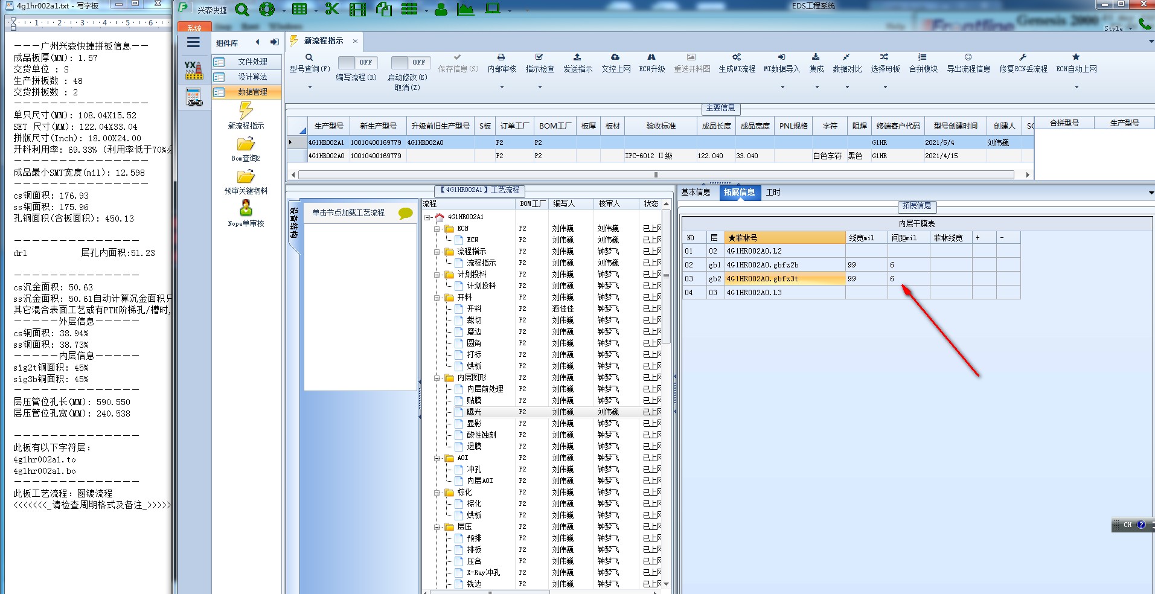Click the process tree vertical scrollbar thumb
The width and height of the screenshot is (1155, 594).
666,276
